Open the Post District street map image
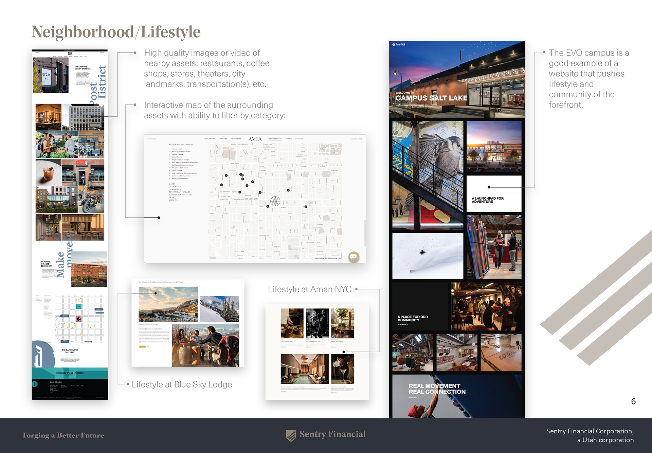The height and width of the screenshot is (453, 652). [x=79, y=319]
